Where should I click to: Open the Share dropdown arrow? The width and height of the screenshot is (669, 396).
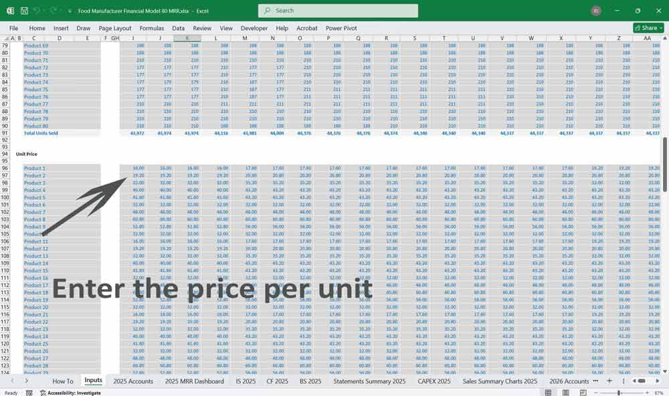click(x=662, y=28)
